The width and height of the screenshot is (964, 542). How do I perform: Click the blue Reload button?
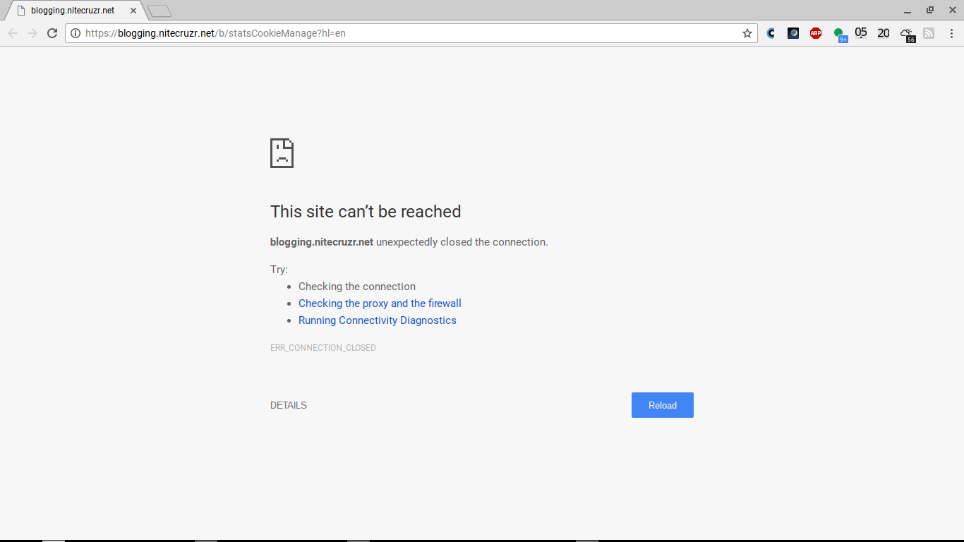661,405
